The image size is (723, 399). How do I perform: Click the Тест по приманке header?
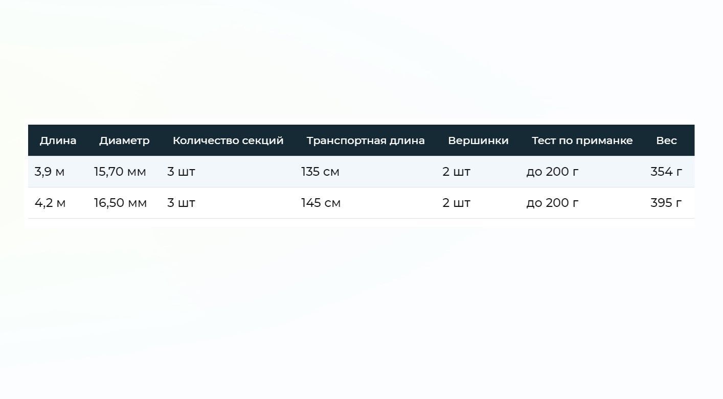click(582, 140)
